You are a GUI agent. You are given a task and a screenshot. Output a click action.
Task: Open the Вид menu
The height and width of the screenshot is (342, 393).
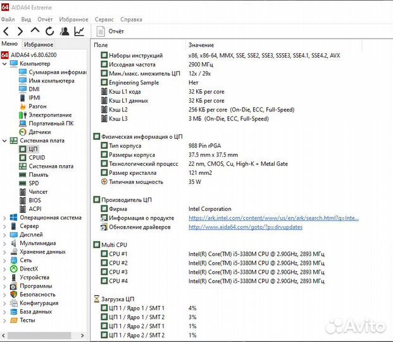26,20
